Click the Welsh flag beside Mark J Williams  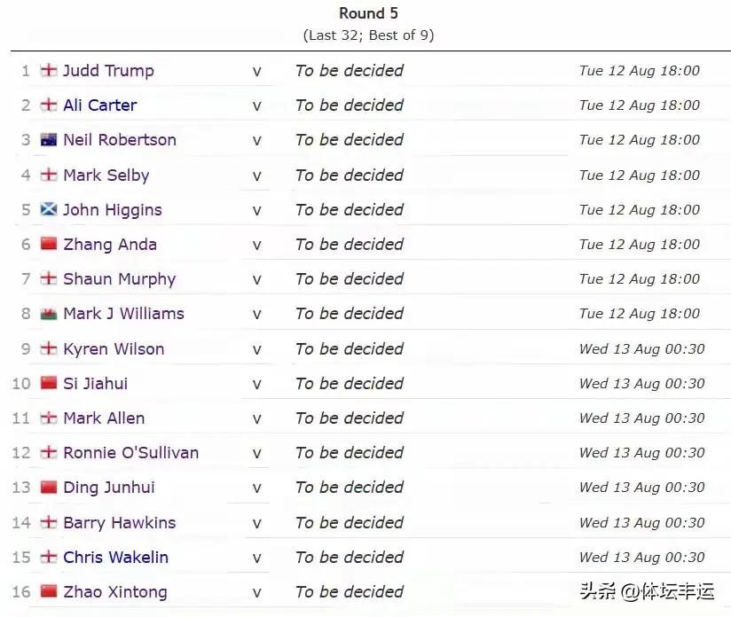tap(49, 314)
